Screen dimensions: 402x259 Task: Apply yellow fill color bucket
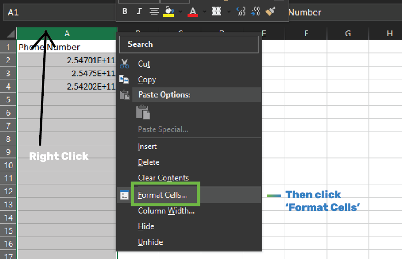point(169,11)
